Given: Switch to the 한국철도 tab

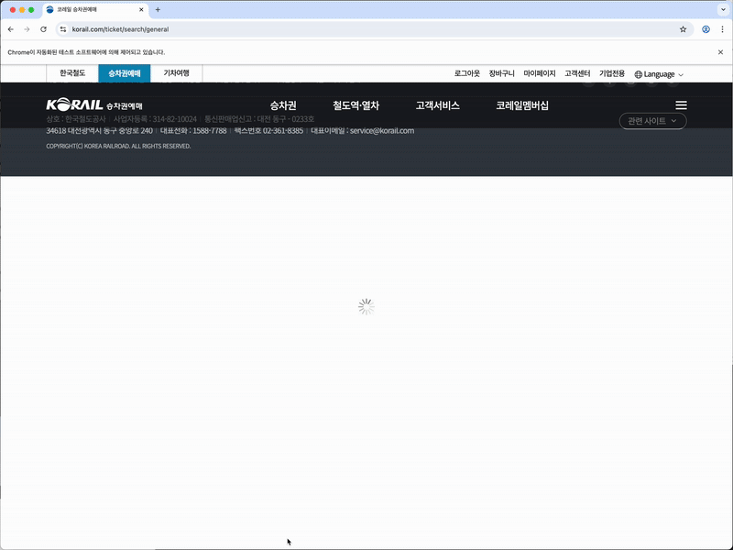Looking at the screenshot, I should (x=72, y=73).
